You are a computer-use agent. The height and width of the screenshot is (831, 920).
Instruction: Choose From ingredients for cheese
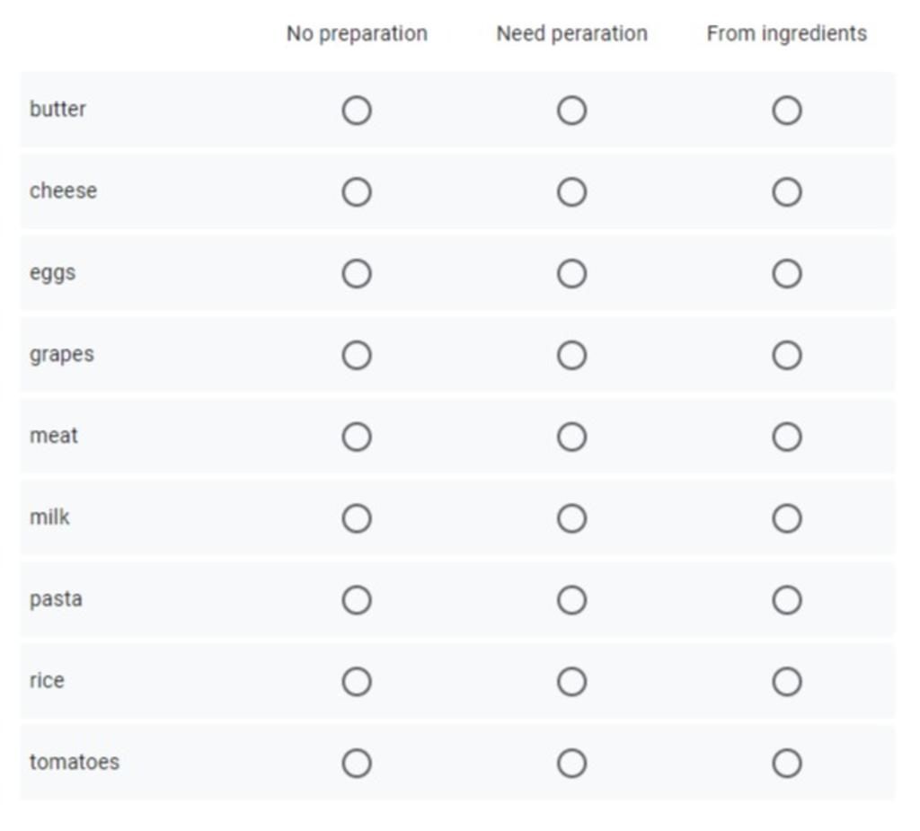click(x=787, y=192)
